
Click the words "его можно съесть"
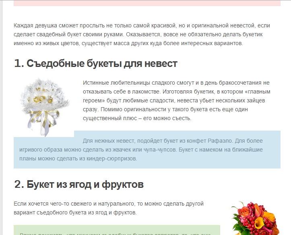(167, 118)
